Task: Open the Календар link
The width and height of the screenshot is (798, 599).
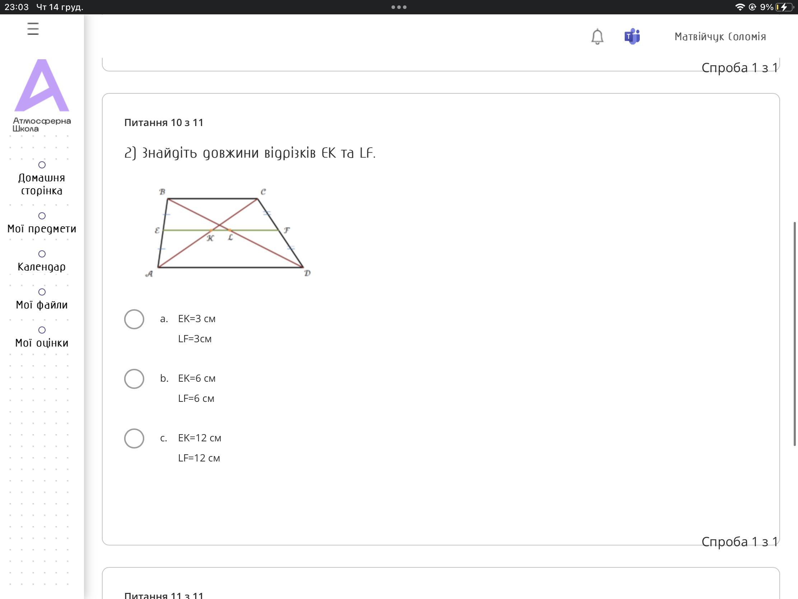Action: click(x=42, y=267)
